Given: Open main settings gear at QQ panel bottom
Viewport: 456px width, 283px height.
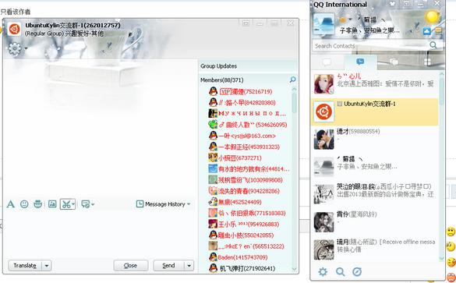Looking at the screenshot, I should click(323, 272).
